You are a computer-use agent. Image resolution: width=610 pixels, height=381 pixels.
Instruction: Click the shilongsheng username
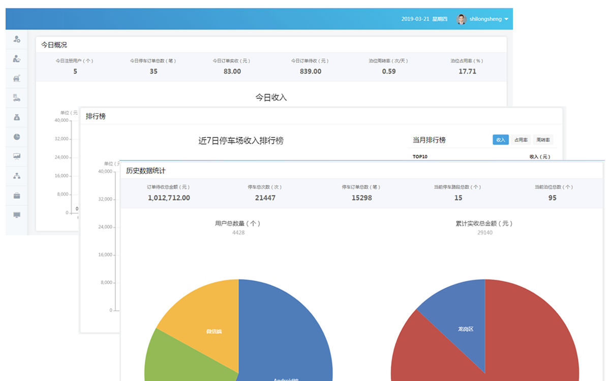point(485,19)
